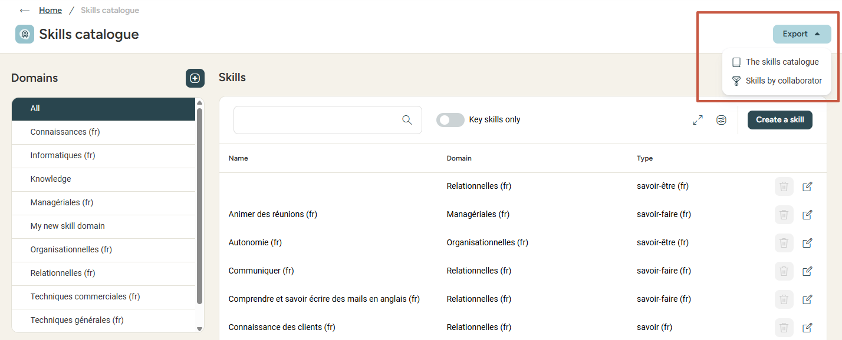Viewport: 842px width, 340px height.
Task: Click into the skills search field
Action: click(x=318, y=120)
